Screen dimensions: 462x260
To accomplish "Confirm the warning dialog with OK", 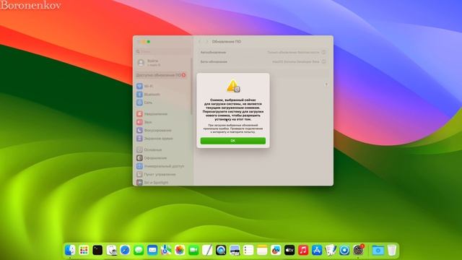I will click(232, 141).
